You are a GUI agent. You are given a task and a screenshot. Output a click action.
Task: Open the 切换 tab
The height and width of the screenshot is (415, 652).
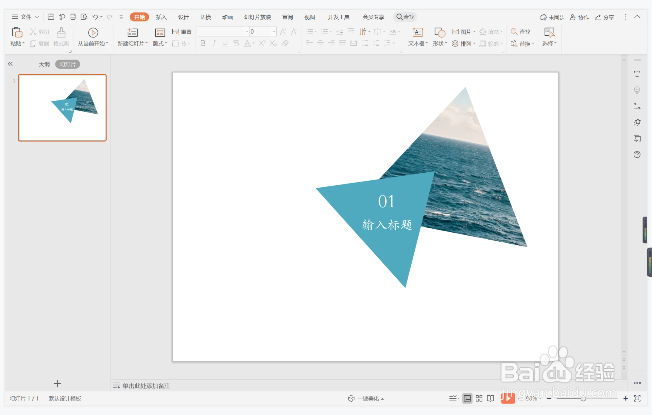click(205, 17)
